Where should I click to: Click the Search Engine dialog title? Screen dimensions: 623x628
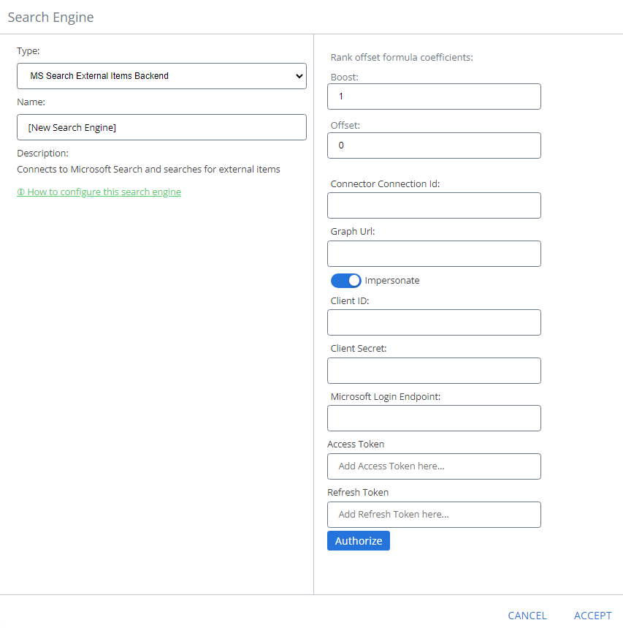click(x=50, y=17)
